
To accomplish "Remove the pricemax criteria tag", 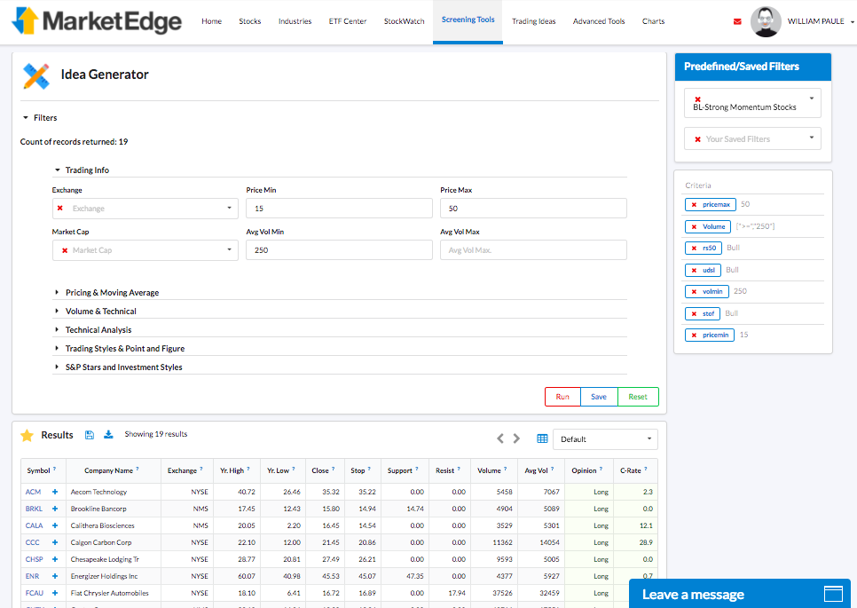I will click(694, 204).
